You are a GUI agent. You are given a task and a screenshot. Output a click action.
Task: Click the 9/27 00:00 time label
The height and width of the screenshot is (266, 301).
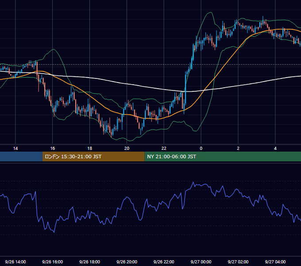201,262
